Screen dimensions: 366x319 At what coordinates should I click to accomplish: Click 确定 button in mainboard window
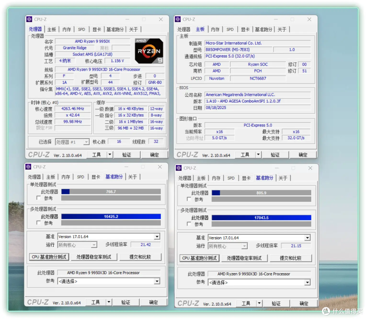click(x=303, y=155)
